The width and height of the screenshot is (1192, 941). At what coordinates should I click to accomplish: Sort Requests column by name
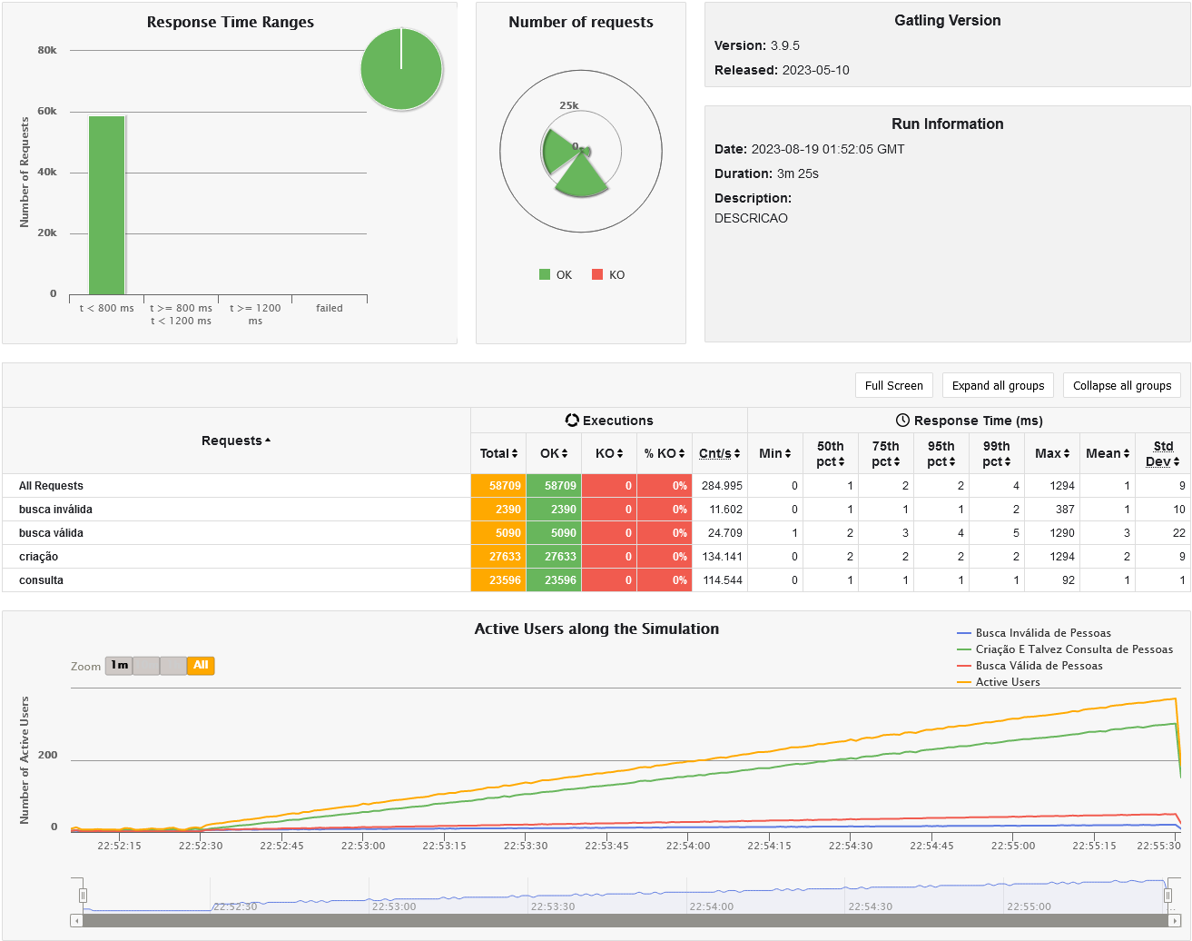[x=236, y=441]
